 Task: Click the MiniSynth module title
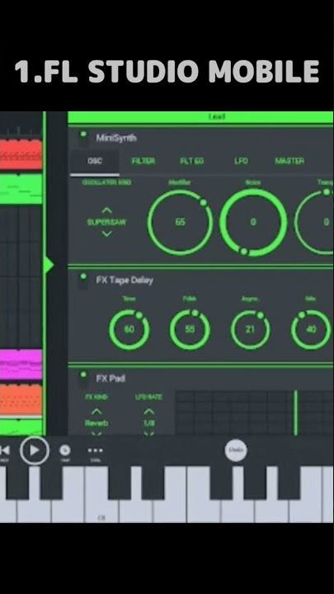pyautogui.click(x=116, y=138)
